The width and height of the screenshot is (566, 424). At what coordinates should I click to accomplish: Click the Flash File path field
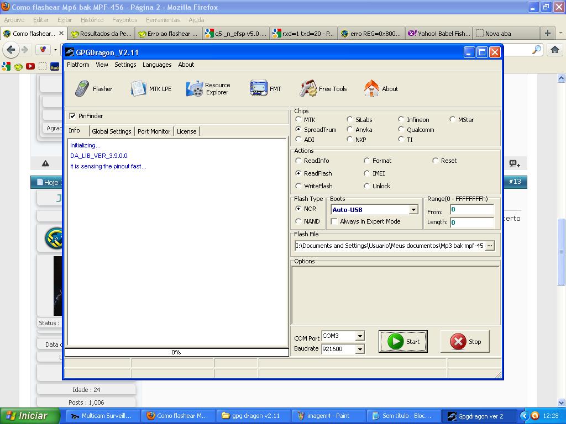pyautogui.click(x=390, y=246)
